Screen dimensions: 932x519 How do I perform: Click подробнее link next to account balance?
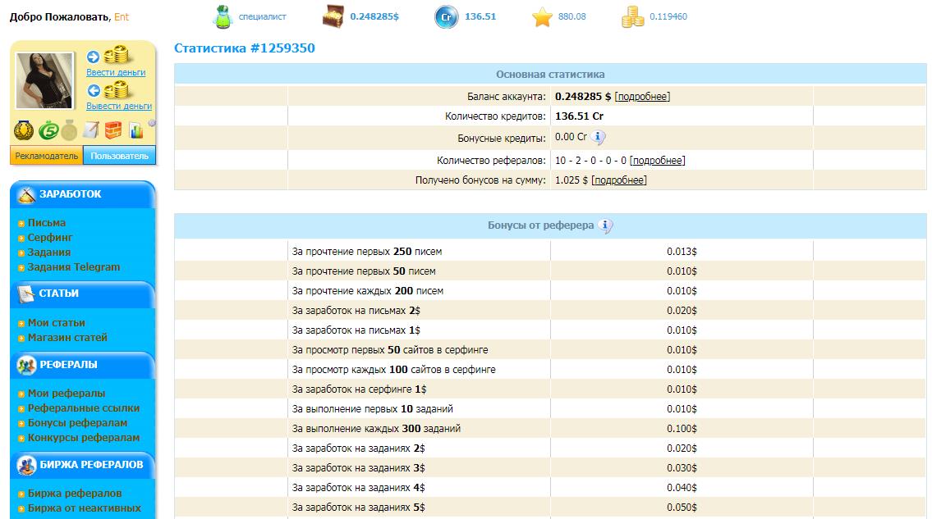click(x=642, y=97)
